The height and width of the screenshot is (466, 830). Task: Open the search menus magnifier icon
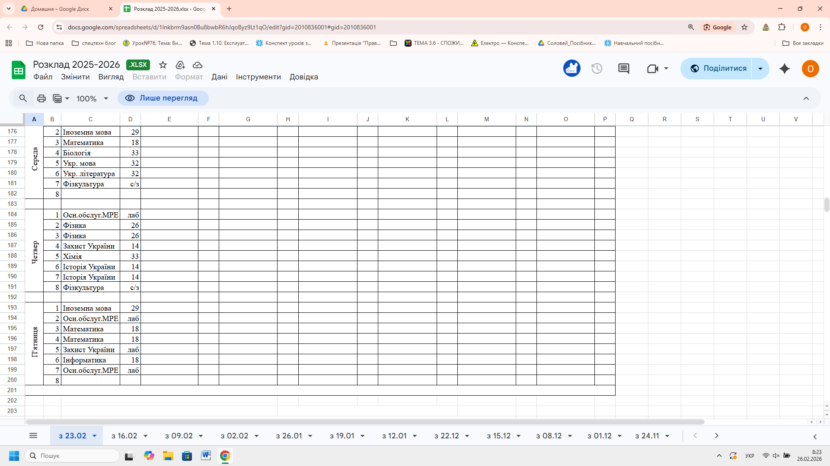tap(23, 98)
